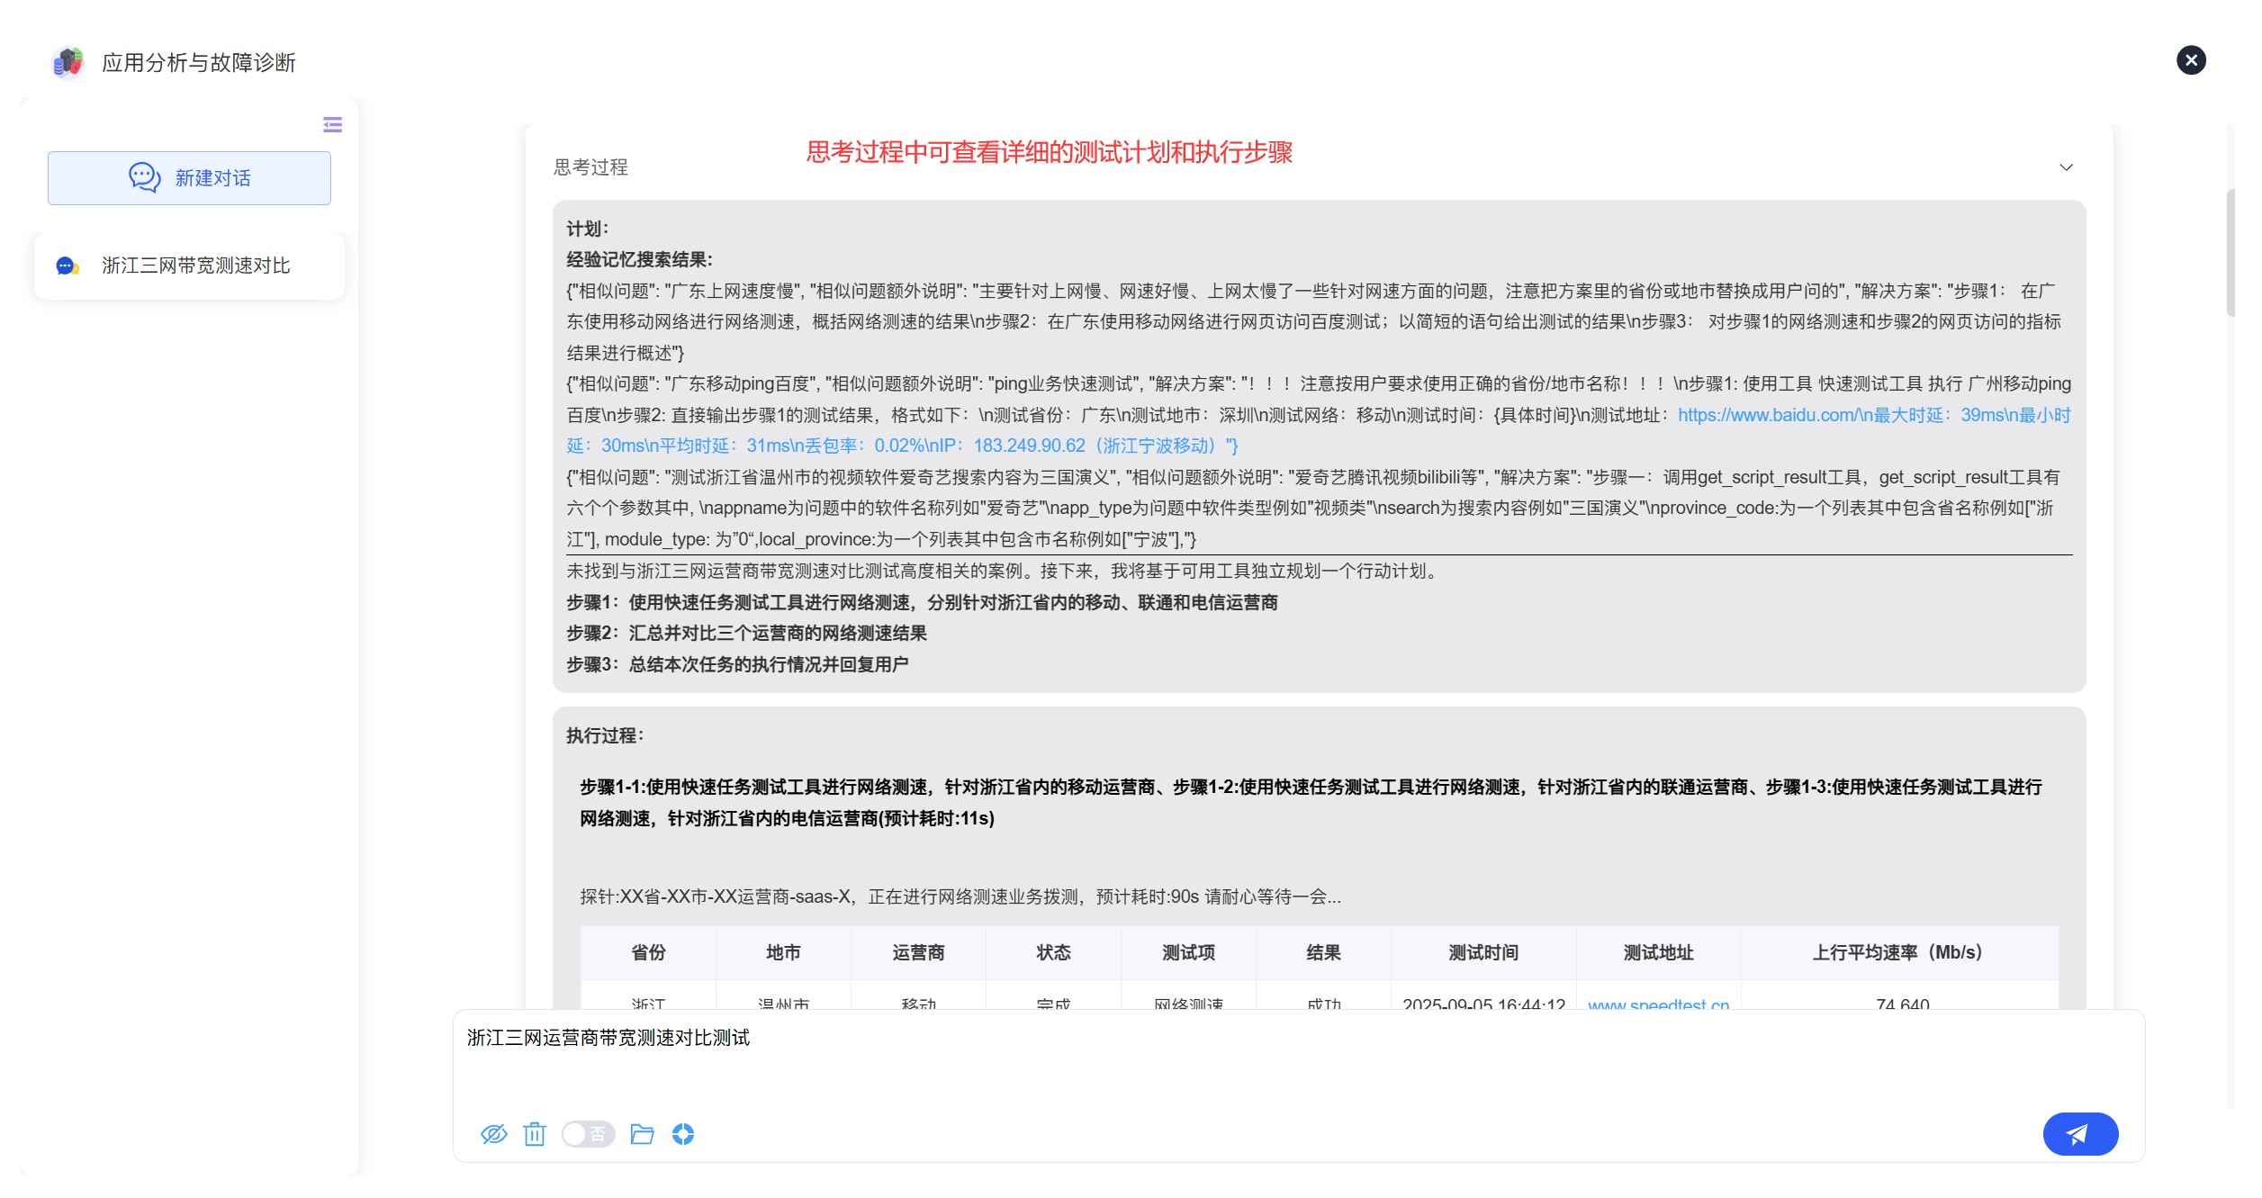
Task: Start a new chat with 新建对话
Action: (x=189, y=178)
